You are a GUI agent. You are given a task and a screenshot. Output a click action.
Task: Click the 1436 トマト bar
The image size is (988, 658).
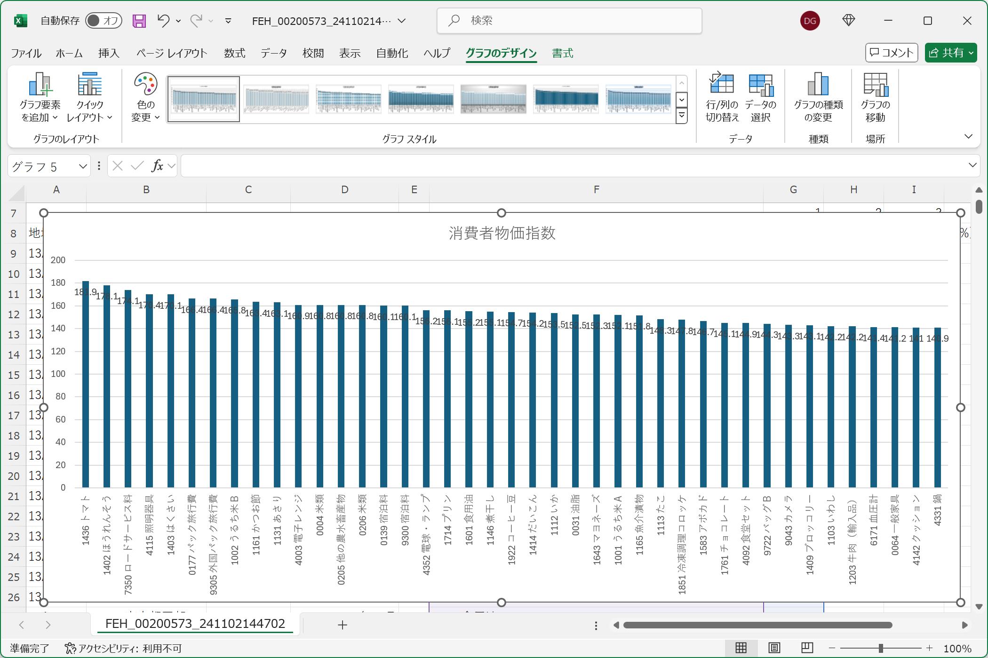[86, 384]
